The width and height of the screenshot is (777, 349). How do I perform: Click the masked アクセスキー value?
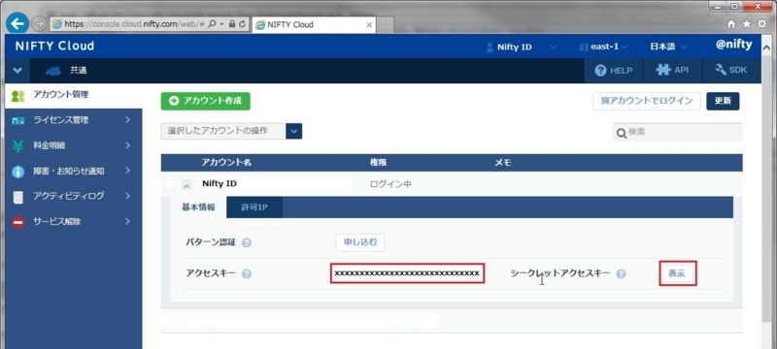click(407, 273)
